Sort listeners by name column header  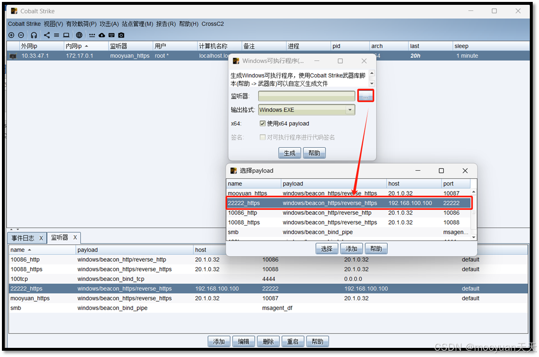pos(42,250)
